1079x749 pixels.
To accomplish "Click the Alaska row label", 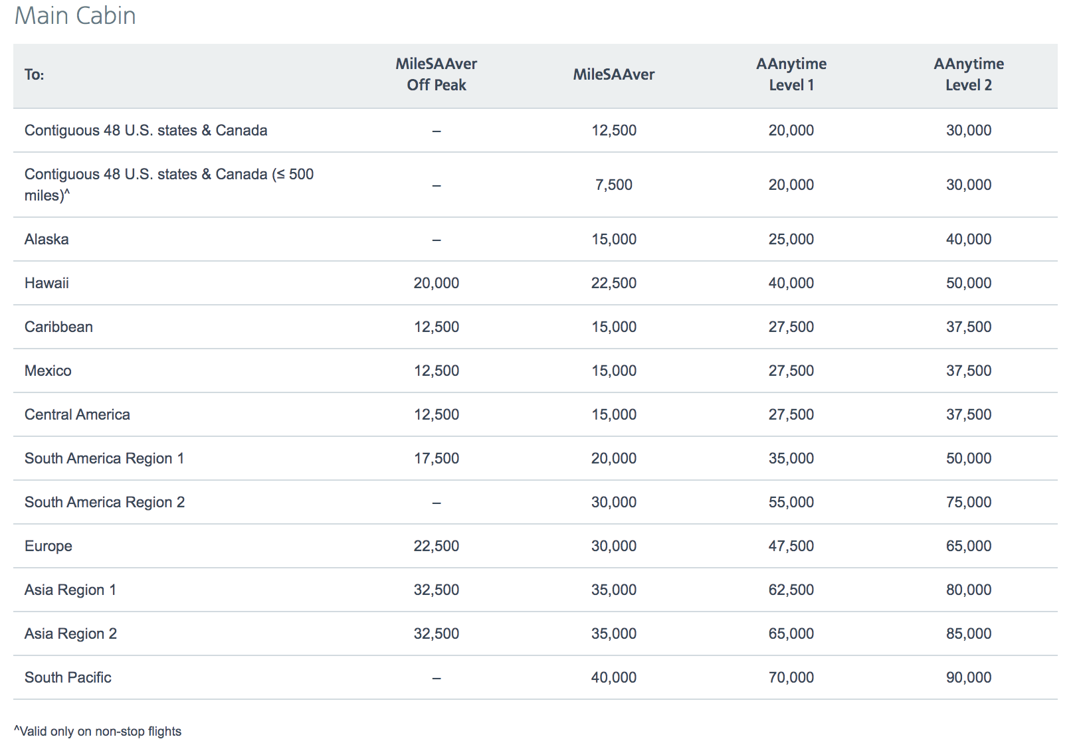I will click(46, 239).
